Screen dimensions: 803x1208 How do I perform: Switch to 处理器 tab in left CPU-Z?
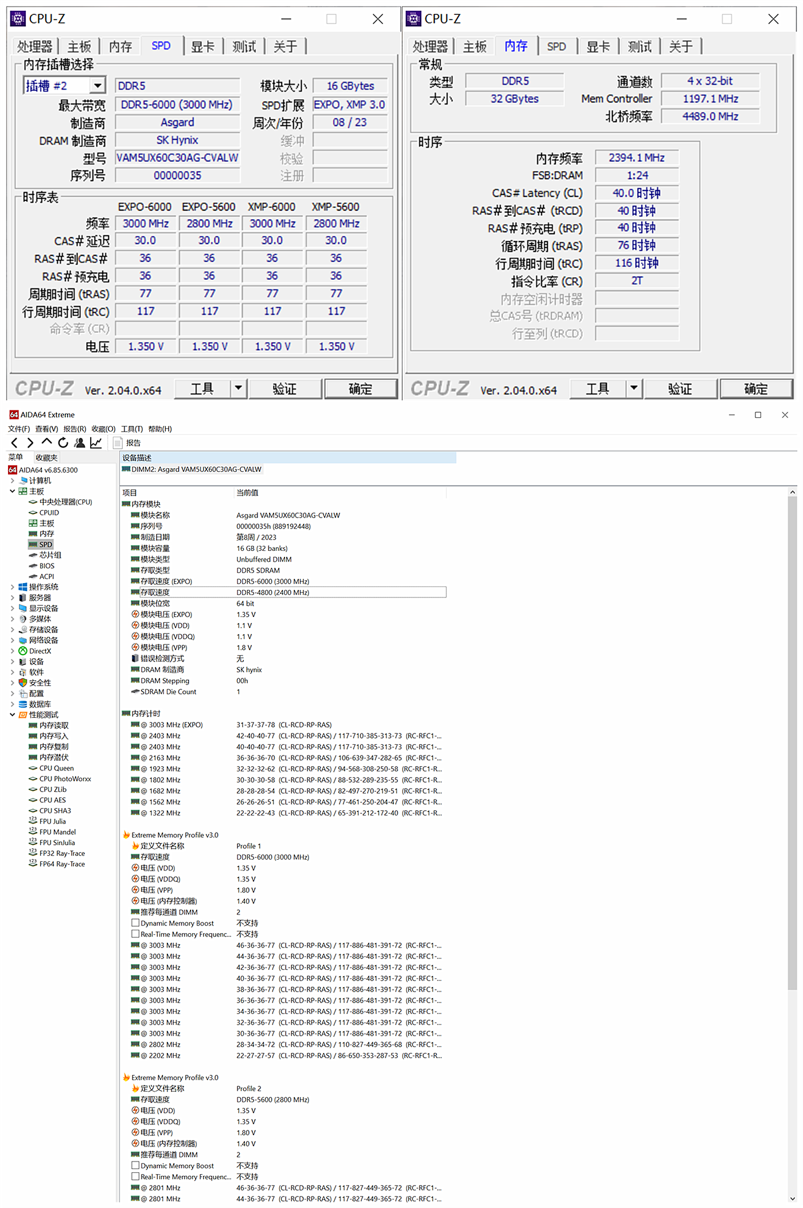[x=34, y=46]
